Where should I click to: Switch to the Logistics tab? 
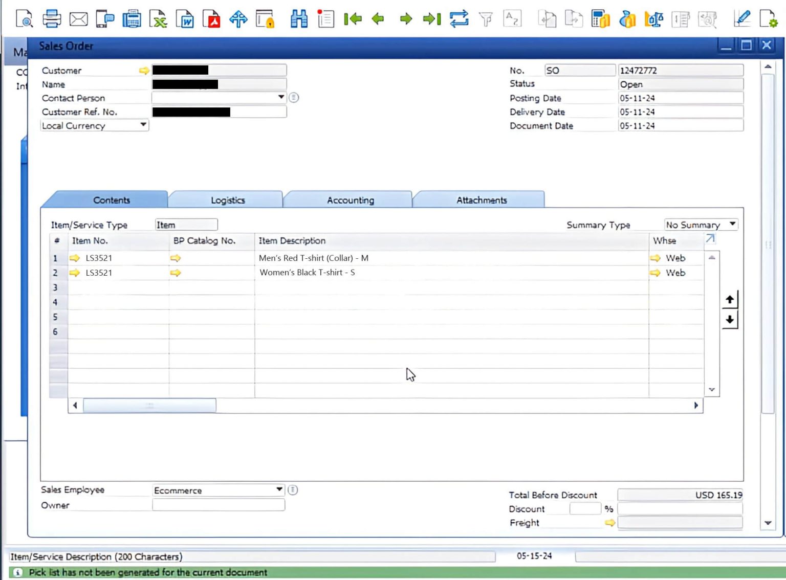pyautogui.click(x=227, y=200)
